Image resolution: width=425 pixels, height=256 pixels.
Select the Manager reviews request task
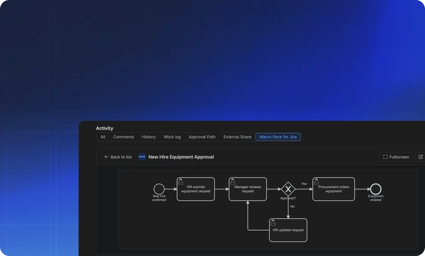tap(248, 189)
